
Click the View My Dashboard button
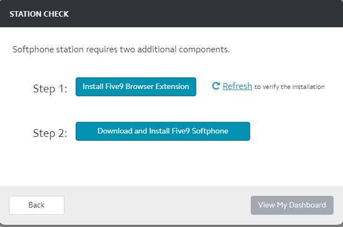click(x=292, y=205)
